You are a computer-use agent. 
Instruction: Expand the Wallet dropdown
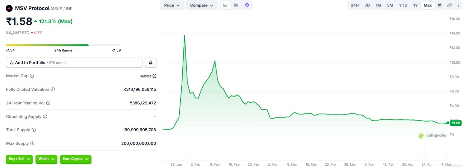pyautogui.click(x=46, y=159)
